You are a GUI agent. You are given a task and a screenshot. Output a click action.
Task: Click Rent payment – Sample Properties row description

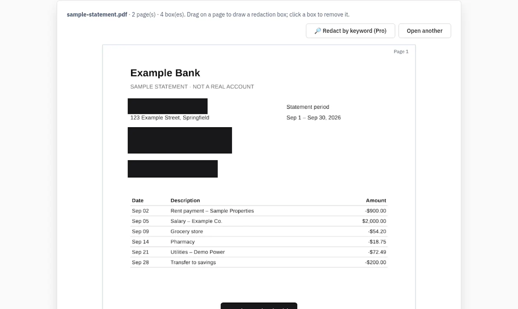212,211
